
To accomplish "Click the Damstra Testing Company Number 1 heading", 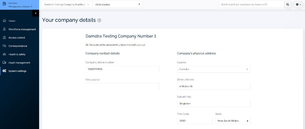I will (121, 36).
